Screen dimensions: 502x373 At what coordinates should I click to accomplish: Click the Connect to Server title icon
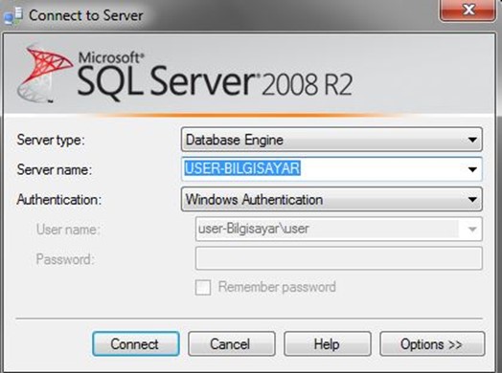point(12,15)
